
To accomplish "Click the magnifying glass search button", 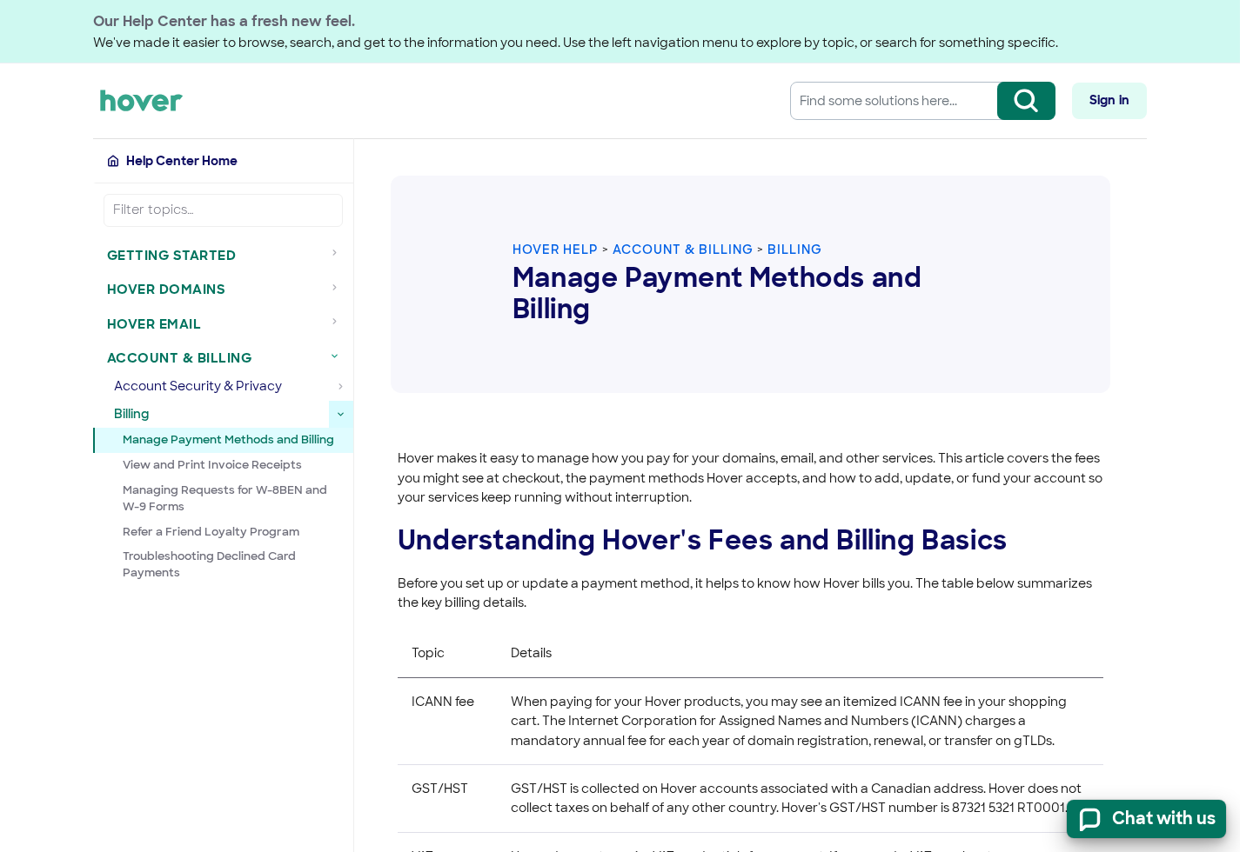I will click(x=1026, y=101).
